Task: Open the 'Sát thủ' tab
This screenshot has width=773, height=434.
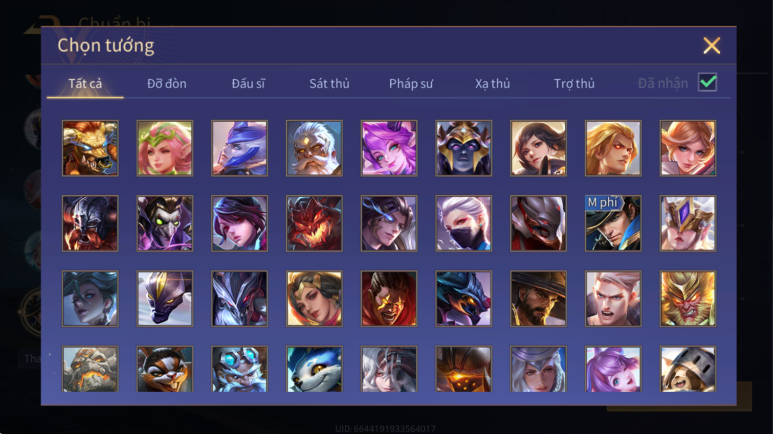Action: point(329,83)
